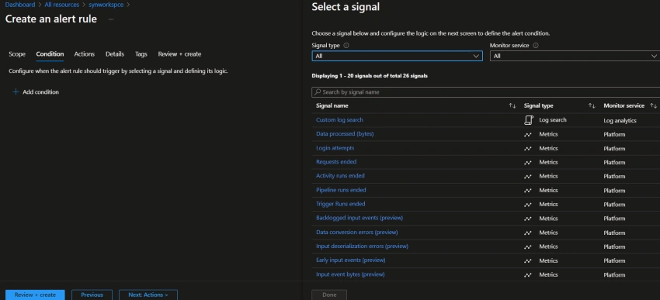The height and width of the screenshot is (300, 660).
Task: Click the metrics icon in Activity runs ended row
Action: 528,177
